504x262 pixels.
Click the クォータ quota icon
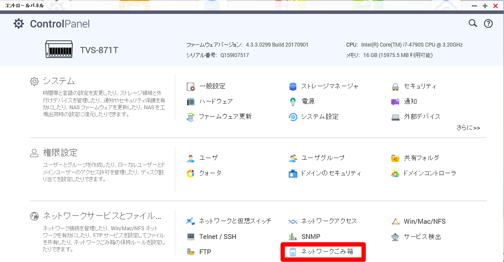(x=191, y=173)
